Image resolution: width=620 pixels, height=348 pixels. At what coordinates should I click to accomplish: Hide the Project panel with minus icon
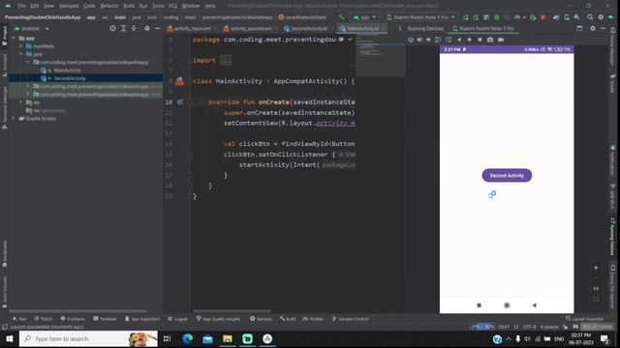(157, 28)
